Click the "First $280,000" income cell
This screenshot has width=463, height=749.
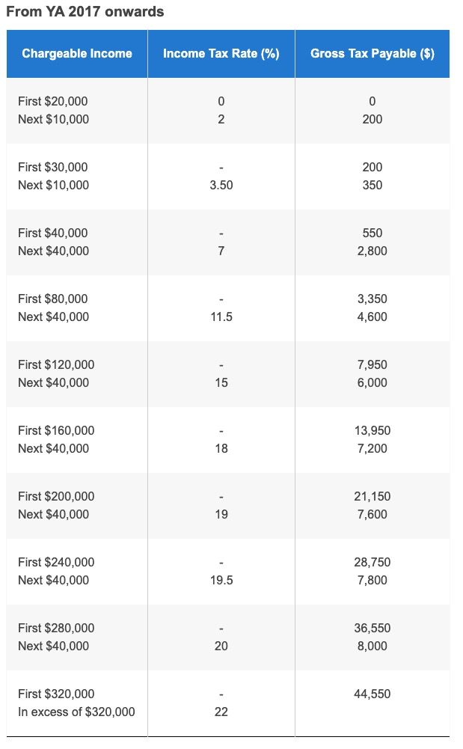pos(56,628)
